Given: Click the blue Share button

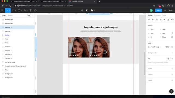Looking at the screenshot, I should (159, 10).
